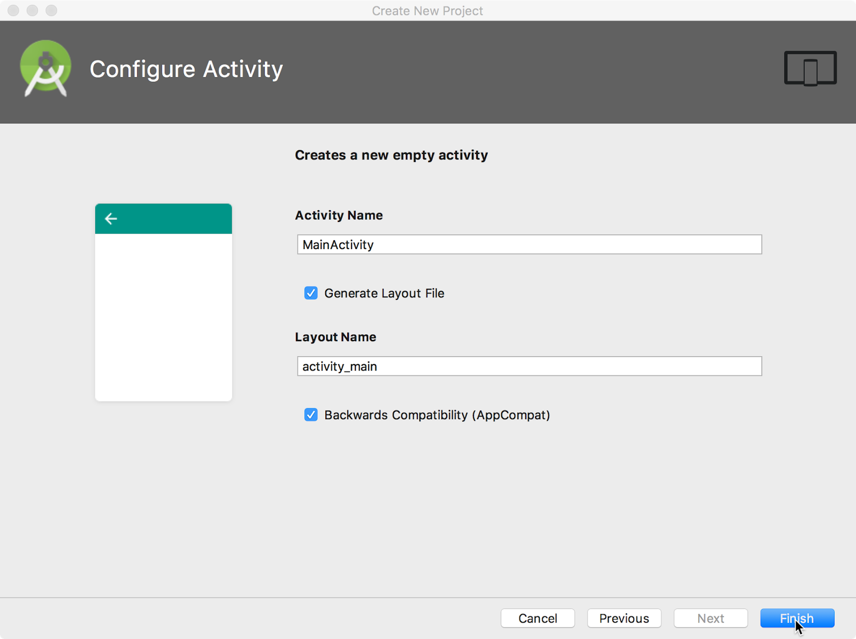856x639 pixels.
Task: Go back using the Previous button
Action: [624, 618]
